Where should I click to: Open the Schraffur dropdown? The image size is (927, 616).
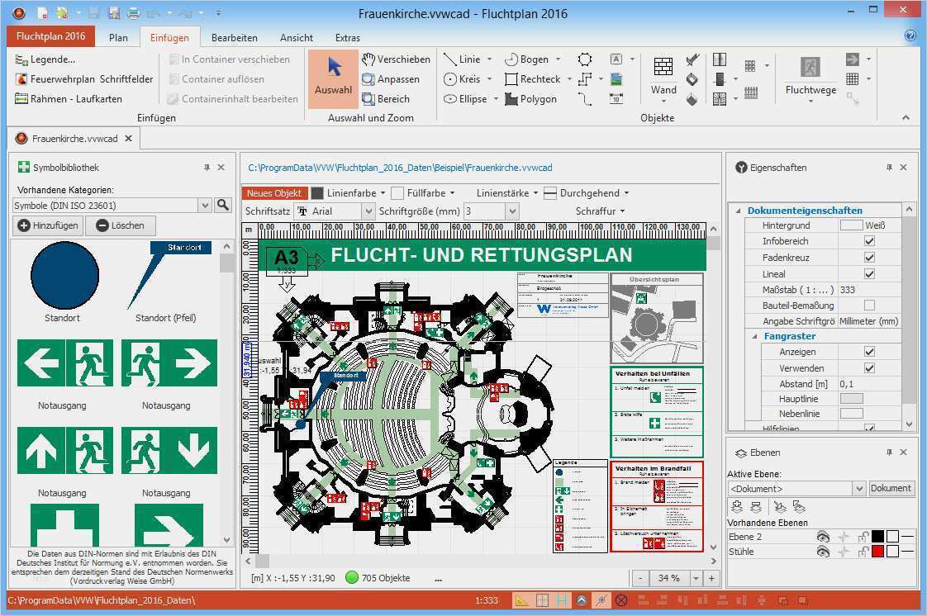click(x=600, y=211)
